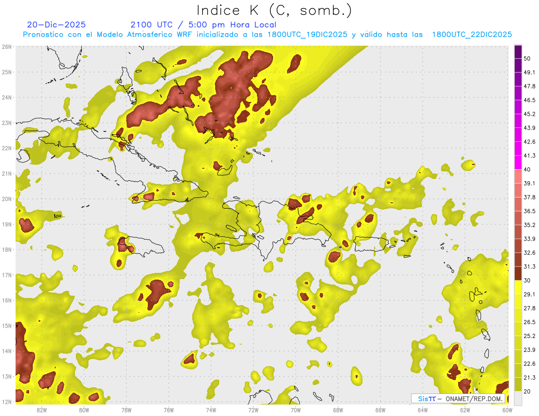The height and width of the screenshot is (416, 539).
Task: Click the 40 label on the color scale
Action: [527, 170]
